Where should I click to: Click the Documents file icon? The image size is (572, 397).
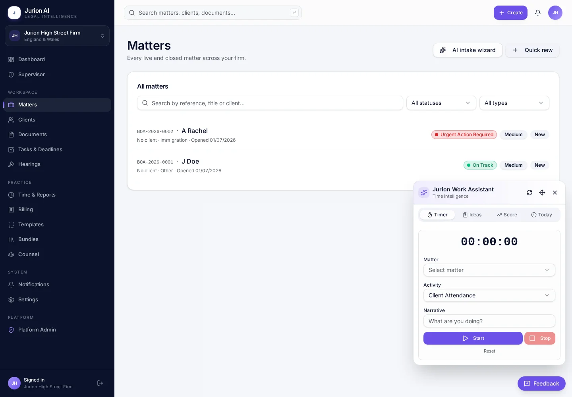(x=11, y=135)
